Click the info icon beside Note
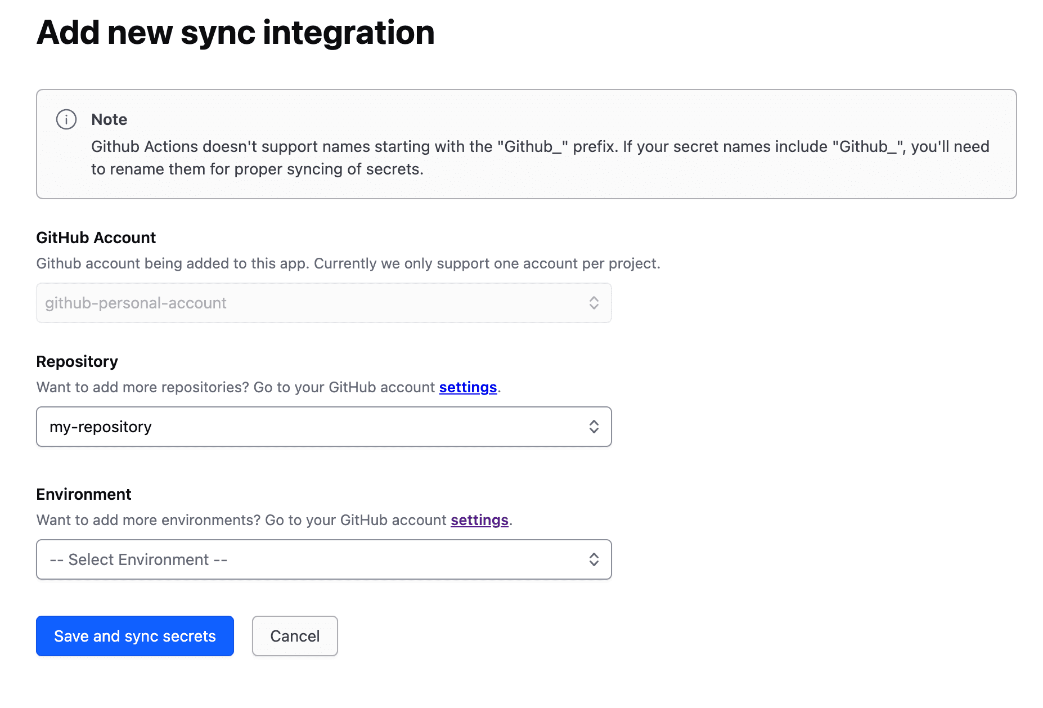The height and width of the screenshot is (708, 1043). tap(66, 119)
